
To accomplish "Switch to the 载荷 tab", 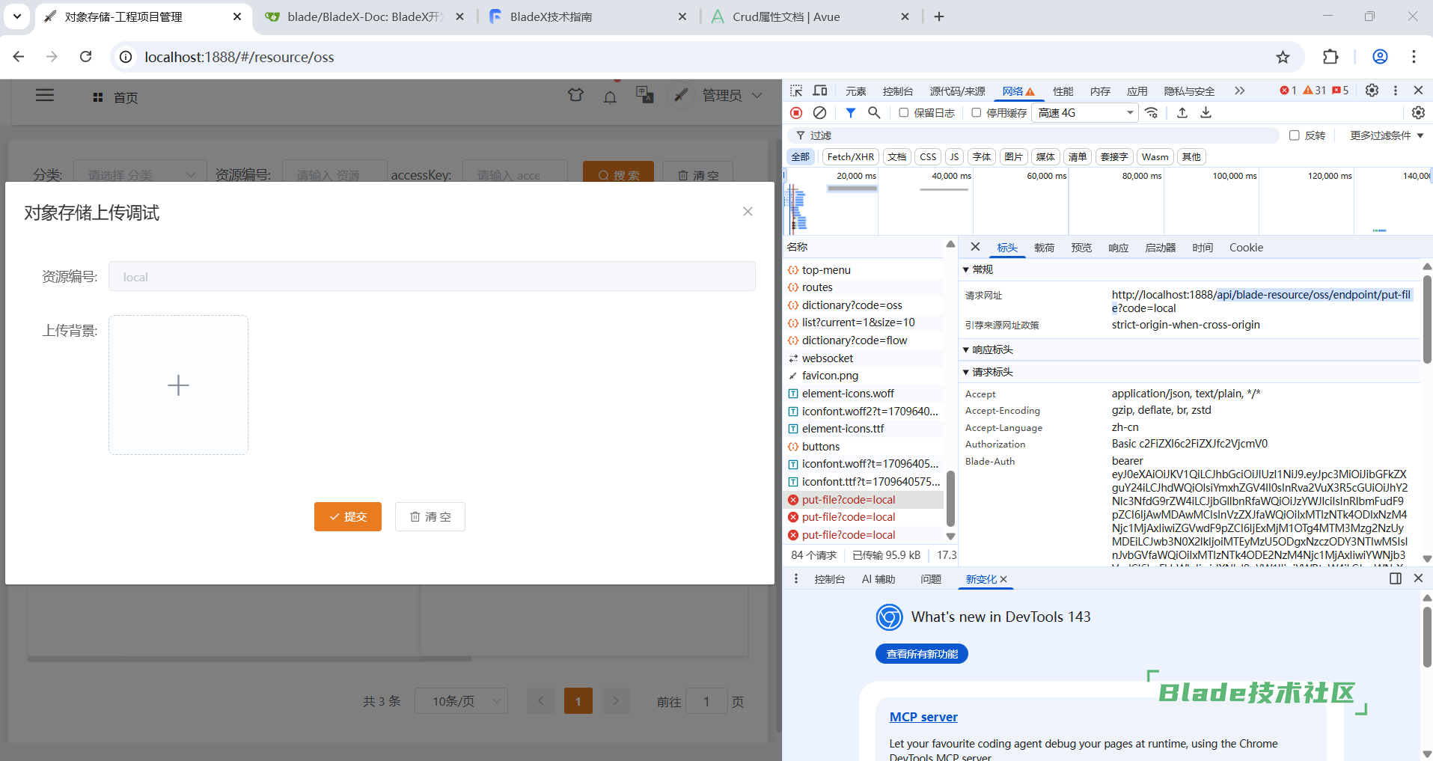I will 1044,248.
